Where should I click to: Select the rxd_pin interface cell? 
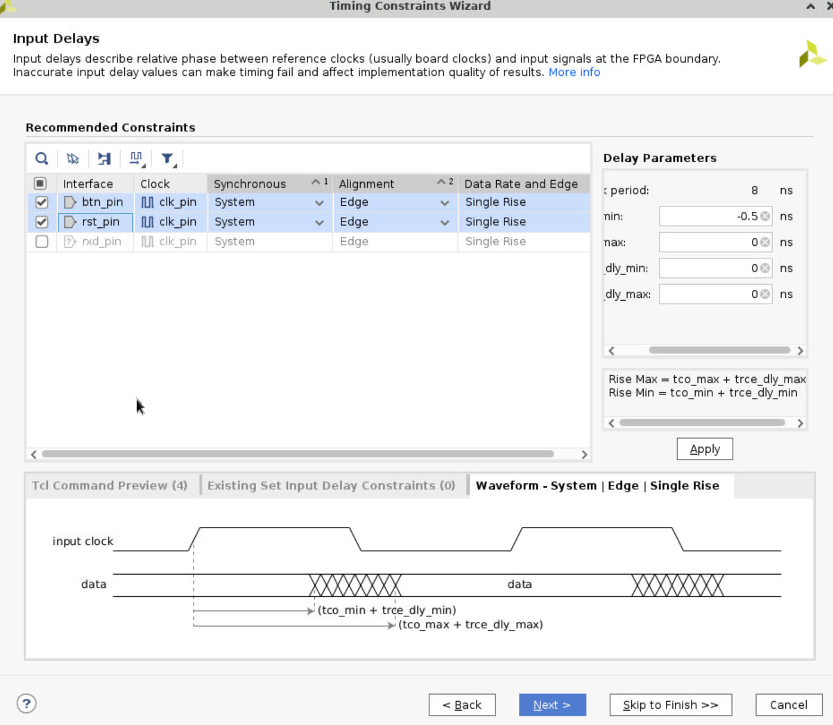[x=95, y=242]
